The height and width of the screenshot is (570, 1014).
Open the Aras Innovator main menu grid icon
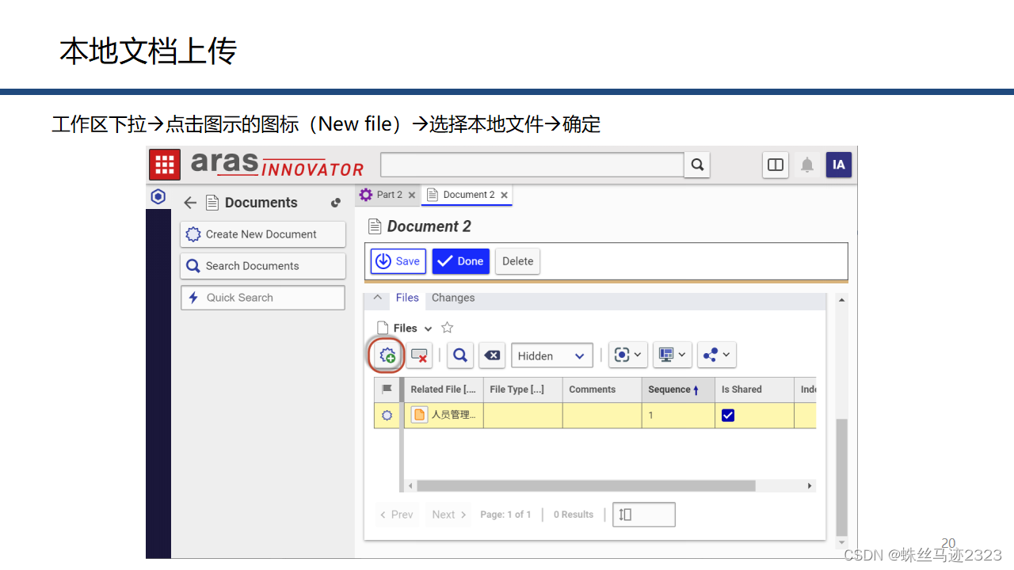(164, 165)
